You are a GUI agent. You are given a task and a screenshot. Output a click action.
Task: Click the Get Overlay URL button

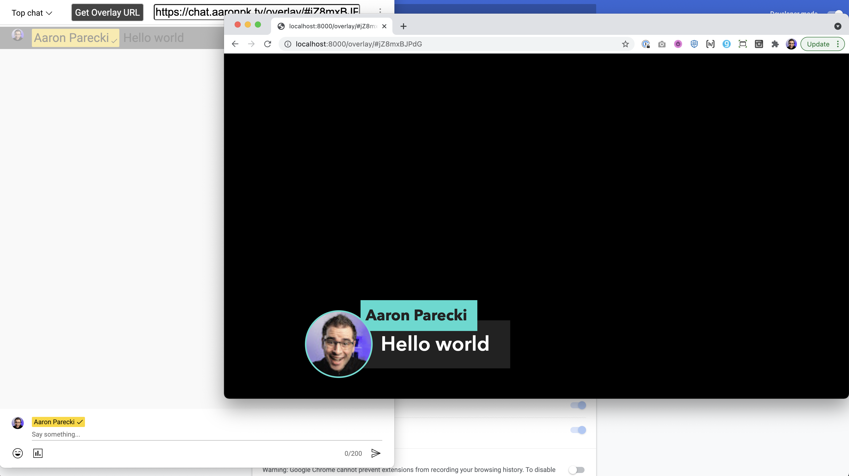click(x=107, y=13)
